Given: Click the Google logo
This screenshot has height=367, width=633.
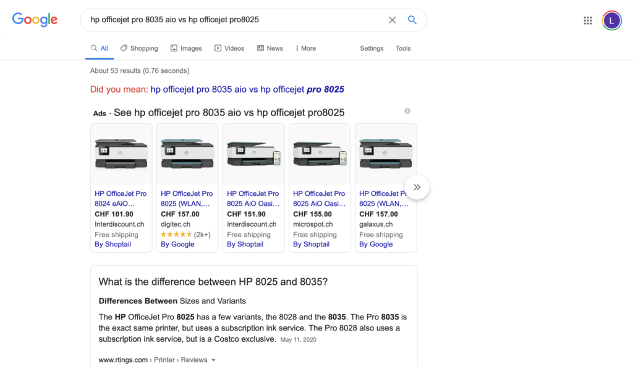Looking at the screenshot, I should pyautogui.click(x=35, y=19).
